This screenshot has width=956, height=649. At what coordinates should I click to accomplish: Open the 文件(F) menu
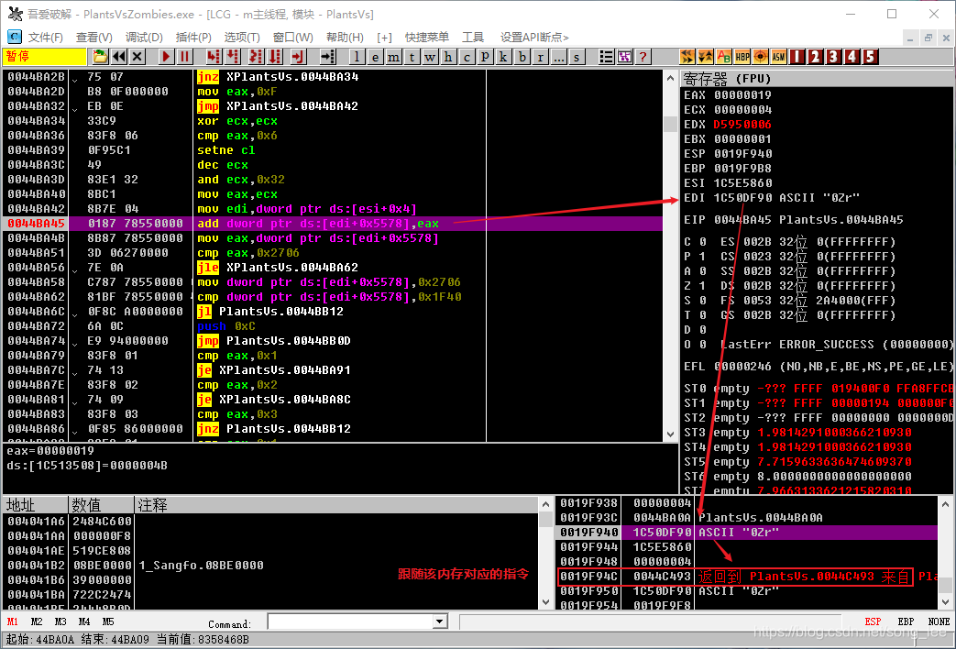(x=46, y=38)
